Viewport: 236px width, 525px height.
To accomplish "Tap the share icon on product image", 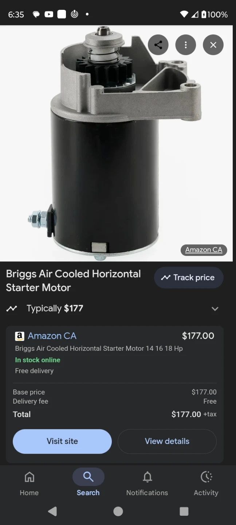I will [158, 45].
